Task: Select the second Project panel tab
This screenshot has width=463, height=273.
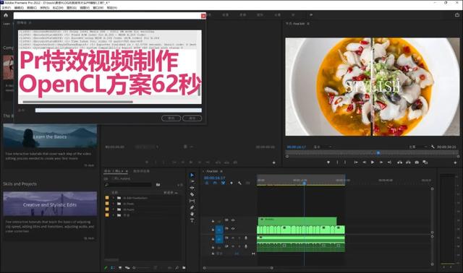Action: [142, 171]
